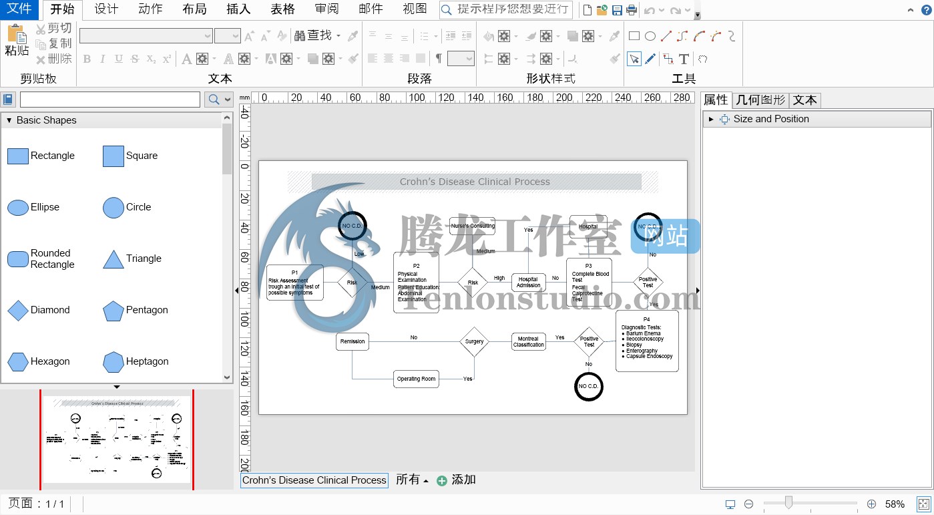
Task: Select the Crohn's Disease Clinical Process page tab
Action: pos(314,480)
